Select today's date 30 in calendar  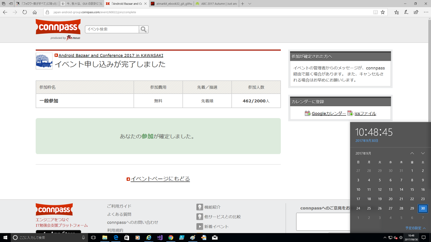pyautogui.click(x=423, y=208)
